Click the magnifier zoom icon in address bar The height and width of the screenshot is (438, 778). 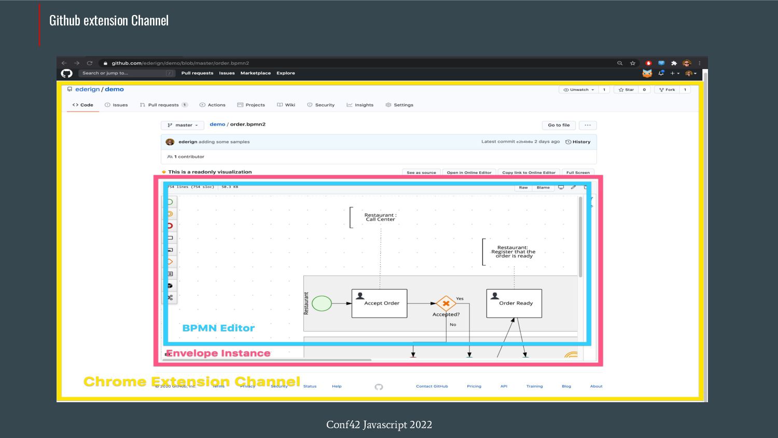pyautogui.click(x=620, y=63)
